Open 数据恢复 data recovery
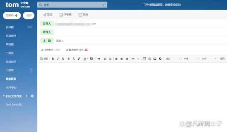227x132 pixels. (11, 79)
